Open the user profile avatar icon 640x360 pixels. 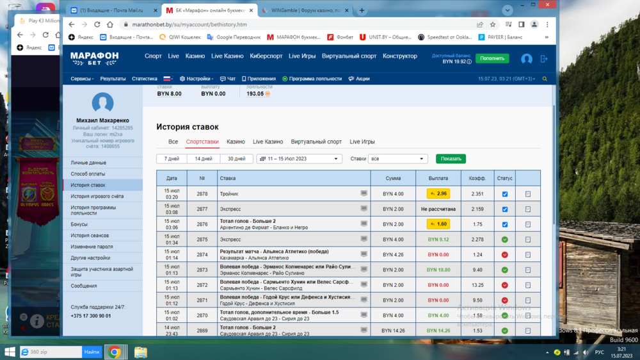coord(526,59)
